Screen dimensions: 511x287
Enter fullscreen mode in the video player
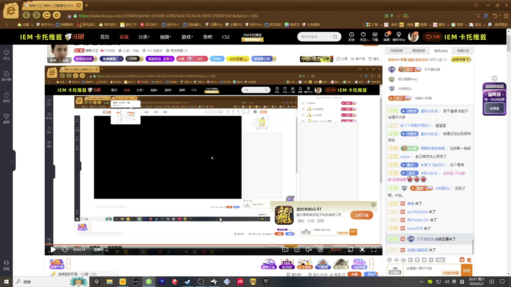point(374,250)
